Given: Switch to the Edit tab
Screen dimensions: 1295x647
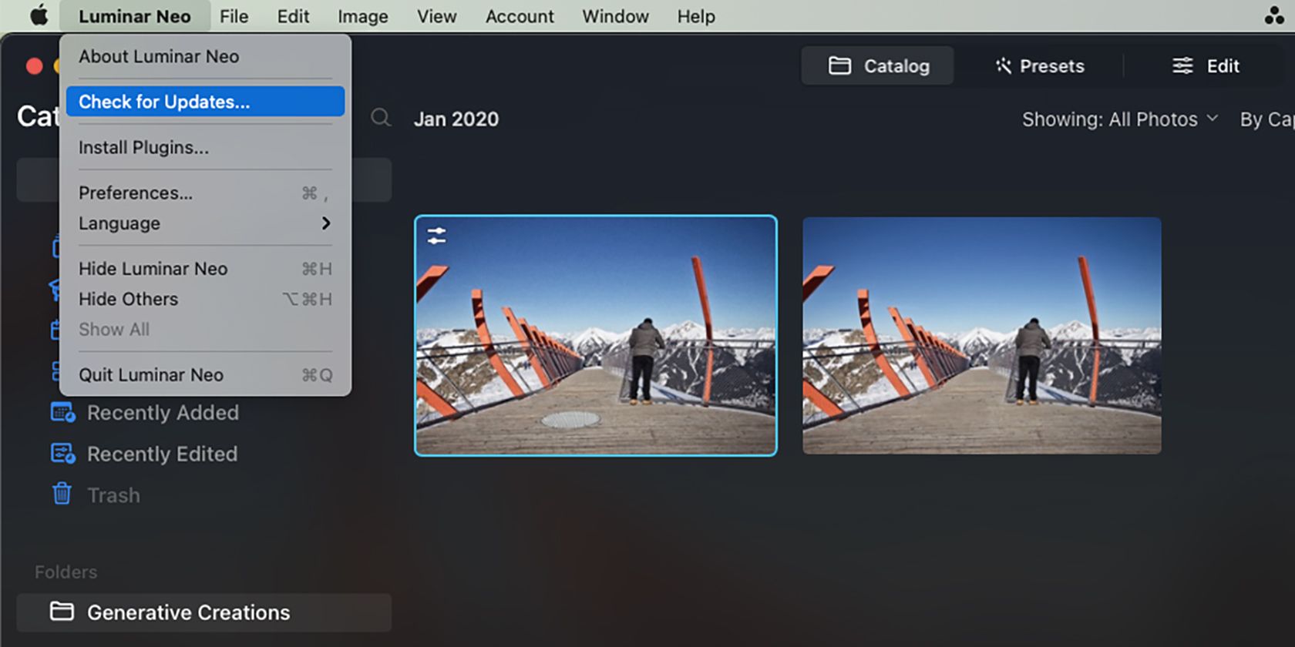Looking at the screenshot, I should click(1206, 65).
